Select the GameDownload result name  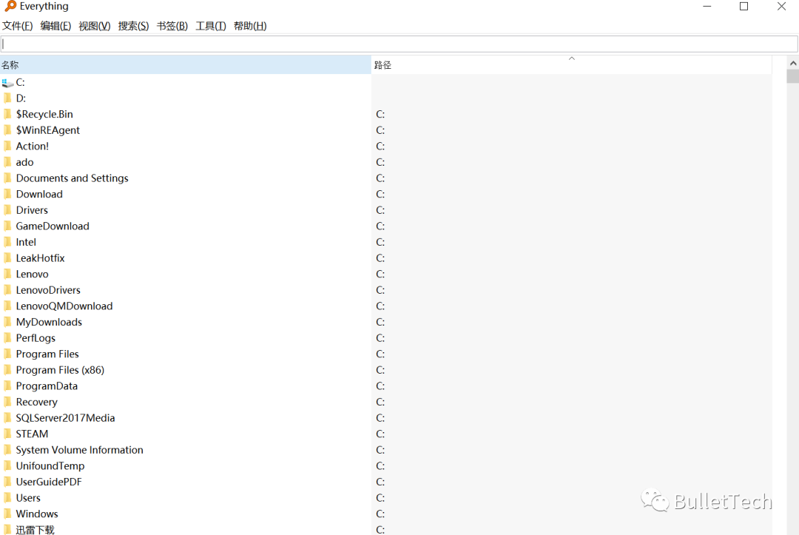click(53, 226)
